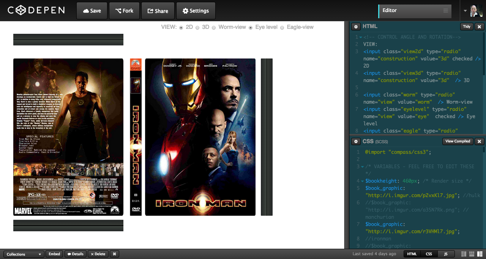Click the r3VHMl7.jpg URL in CSS
The width and height of the screenshot is (486, 259).
412,231
